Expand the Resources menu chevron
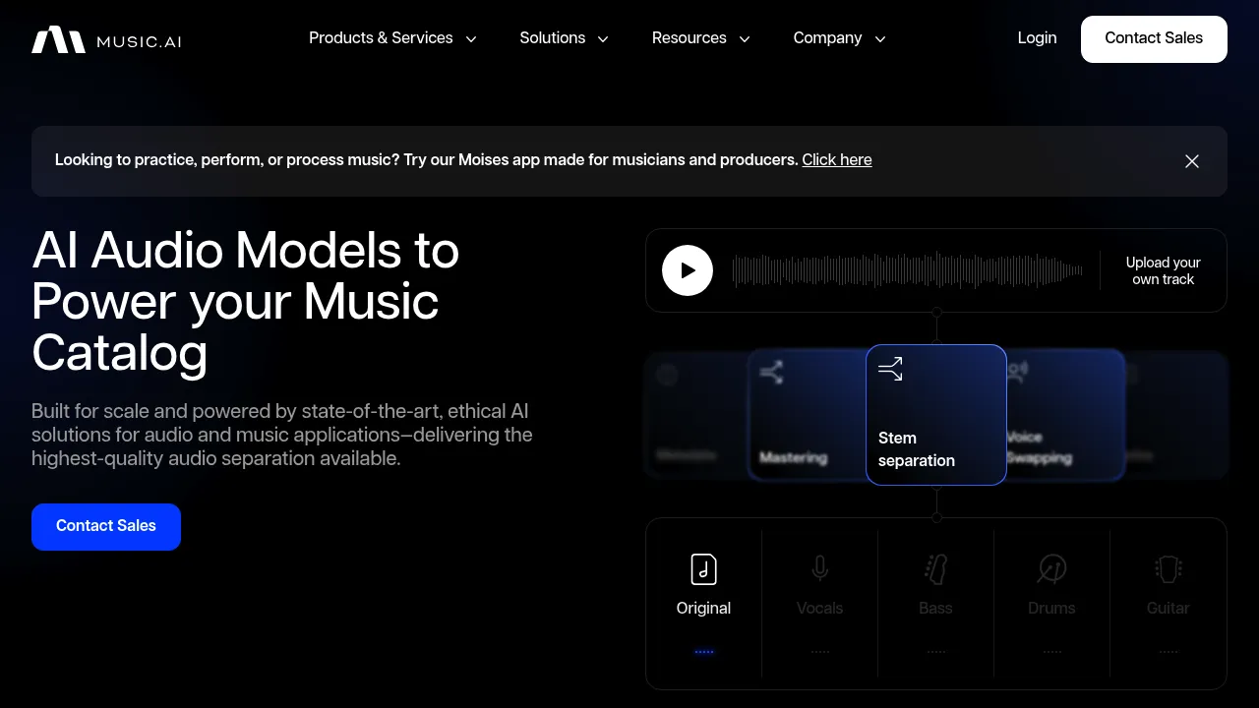 tap(745, 39)
